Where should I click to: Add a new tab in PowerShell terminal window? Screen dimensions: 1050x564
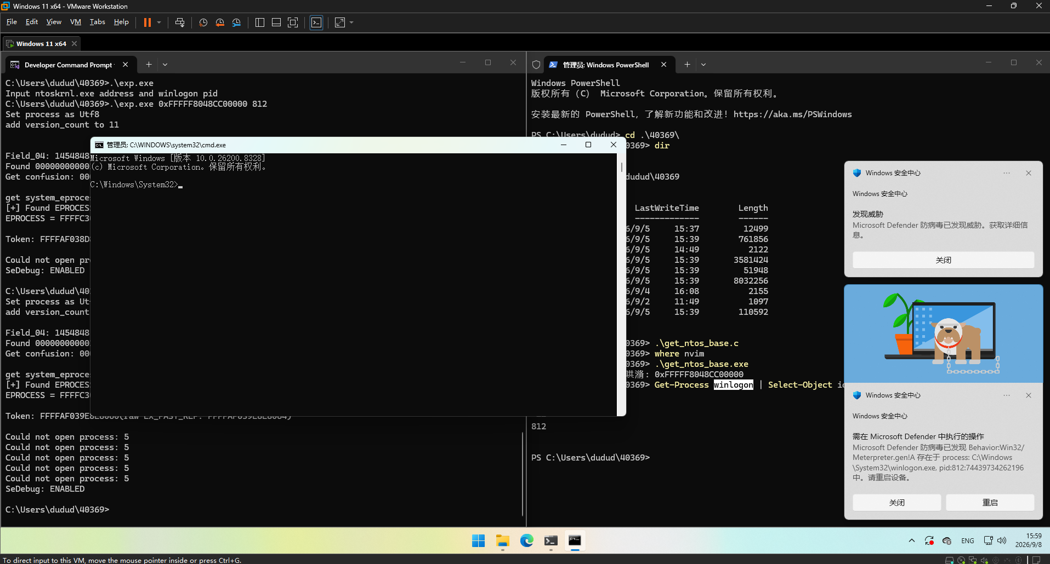(687, 65)
